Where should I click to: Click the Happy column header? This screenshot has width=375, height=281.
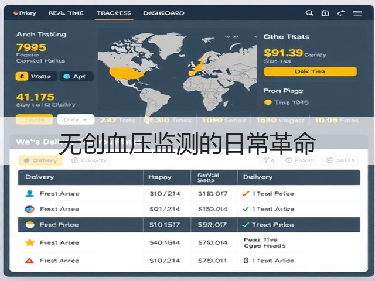click(166, 177)
